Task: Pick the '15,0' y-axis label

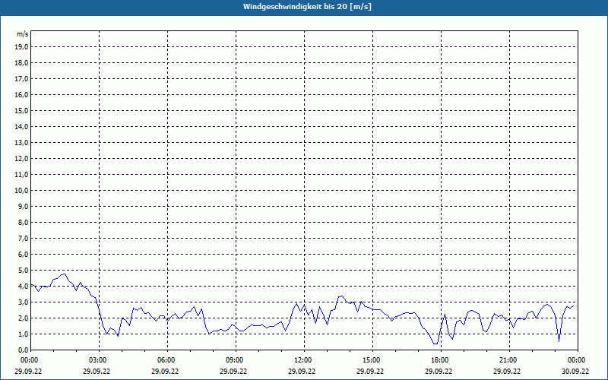Action: click(x=21, y=110)
